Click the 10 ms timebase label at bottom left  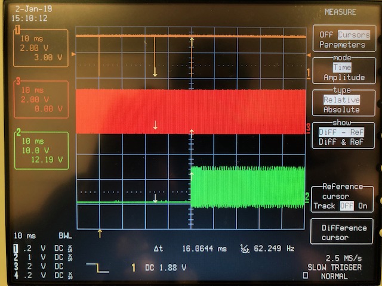click(24, 236)
